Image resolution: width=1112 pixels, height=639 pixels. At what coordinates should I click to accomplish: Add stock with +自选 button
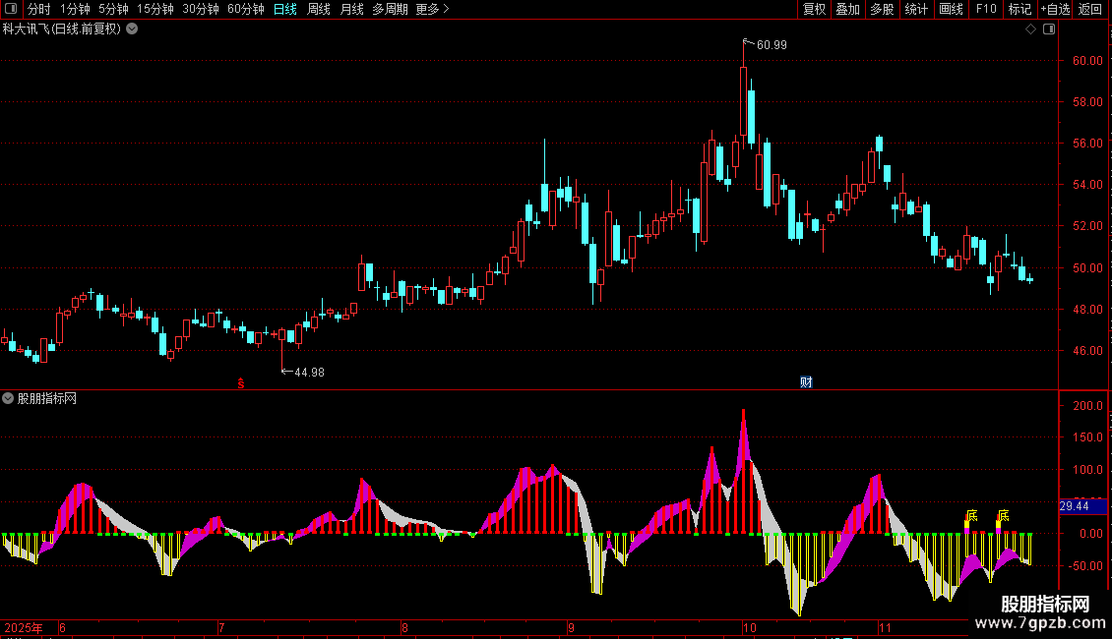1055,9
